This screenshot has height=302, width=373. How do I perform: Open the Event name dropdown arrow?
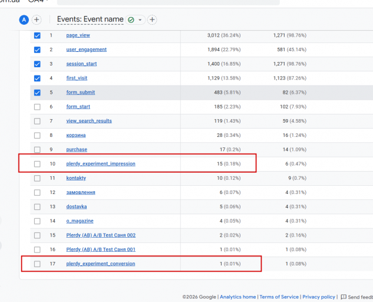[x=140, y=20]
